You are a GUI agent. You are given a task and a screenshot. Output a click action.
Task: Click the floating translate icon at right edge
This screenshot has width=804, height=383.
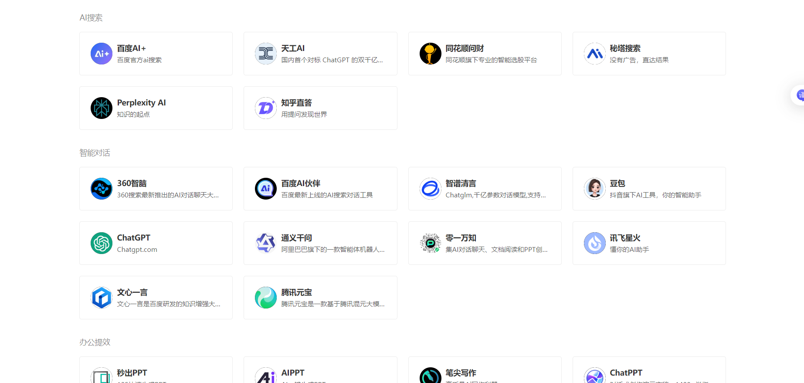coord(800,95)
